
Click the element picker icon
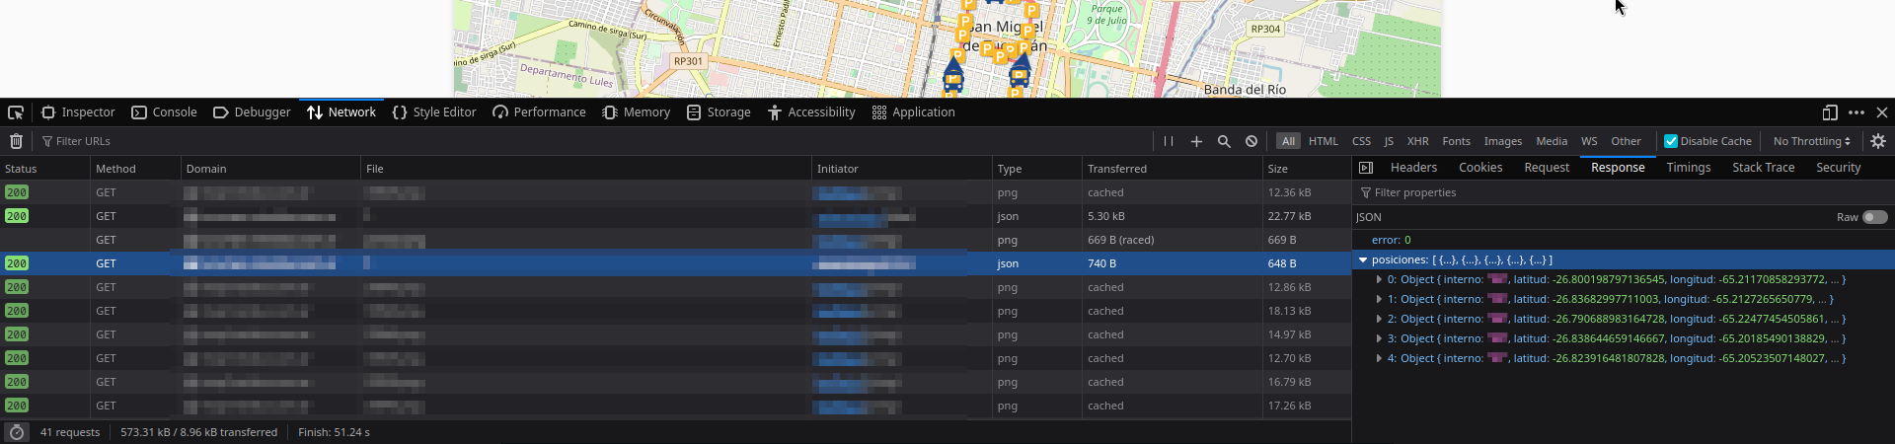(16, 112)
